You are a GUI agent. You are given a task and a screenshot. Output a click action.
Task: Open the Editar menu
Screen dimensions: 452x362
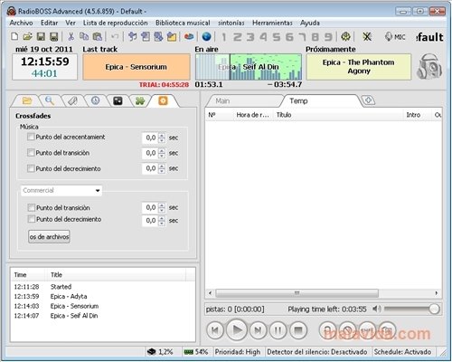coord(49,23)
